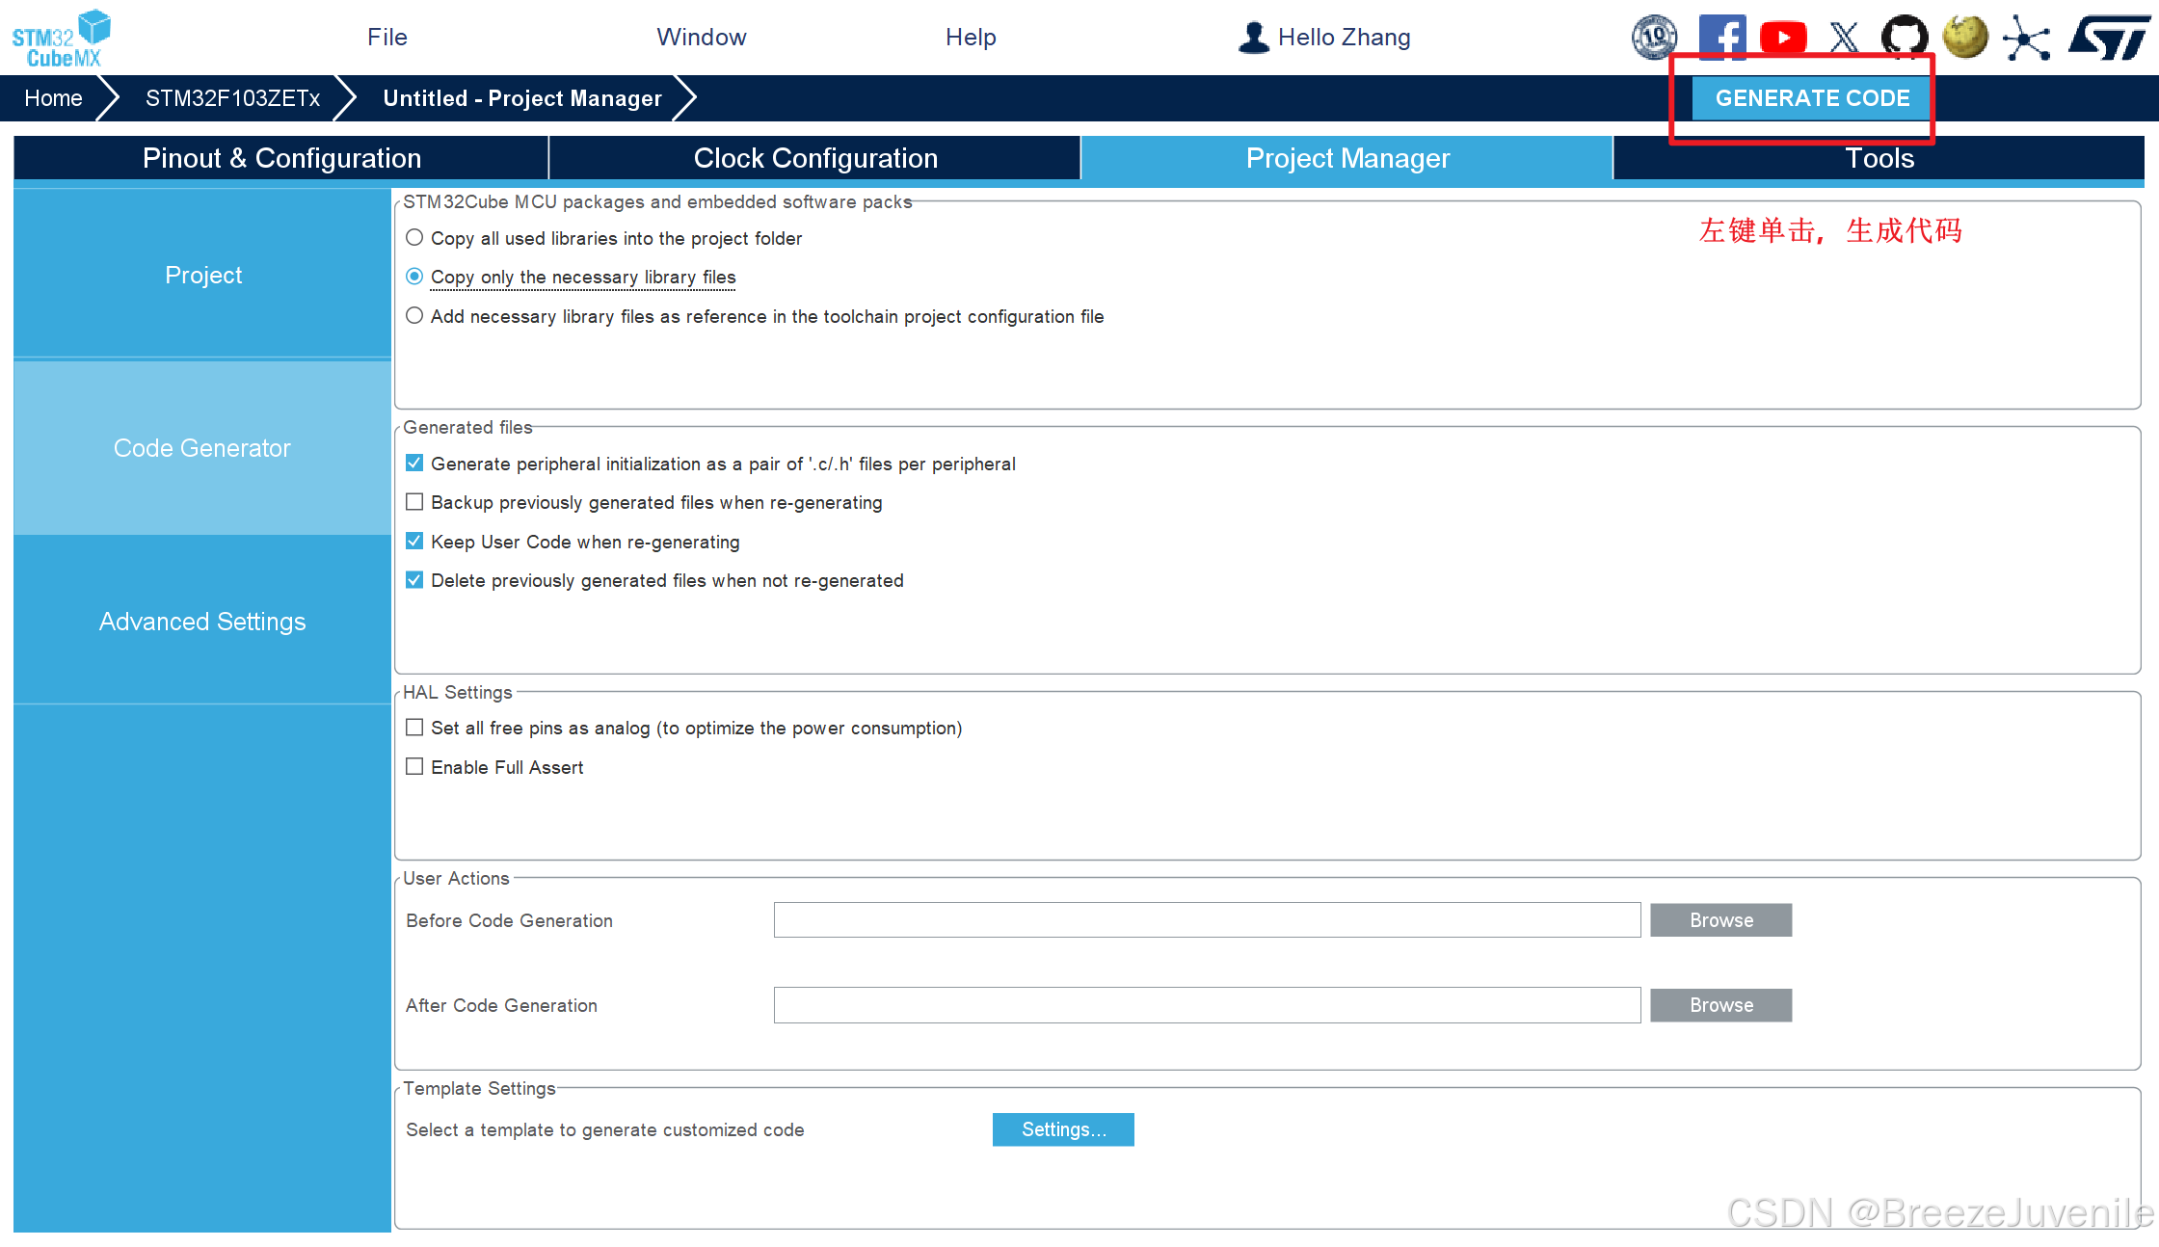2159x1247 pixels.
Task: Click the ST company logo icon
Action: click(x=2109, y=38)
